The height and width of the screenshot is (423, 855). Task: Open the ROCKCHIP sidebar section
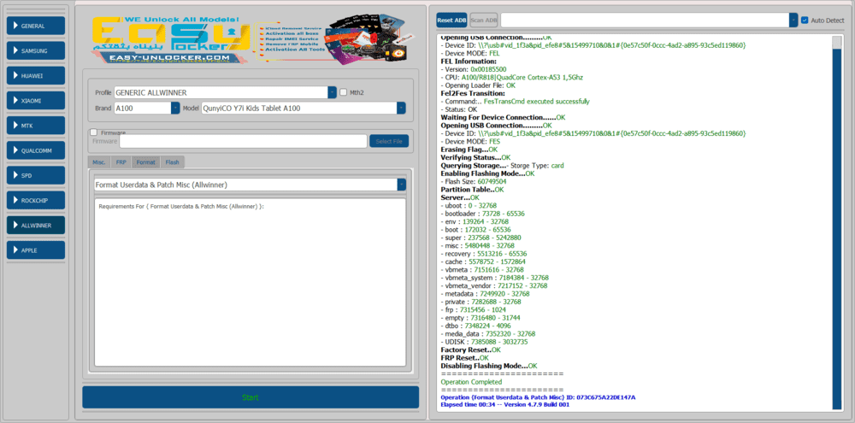pos(36,200)
